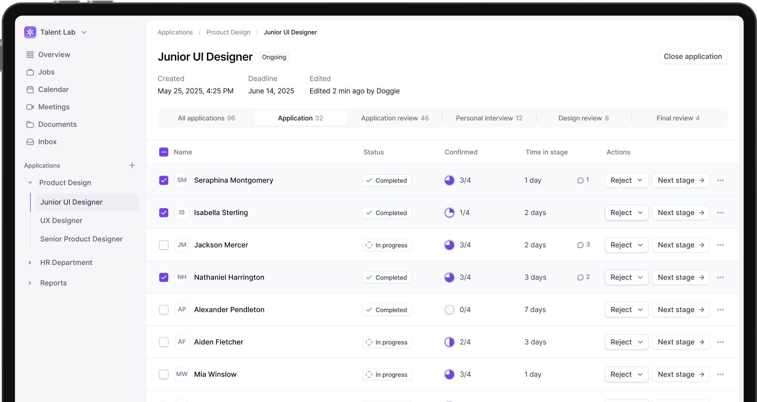The width and height of the screenshot is (757, 402).
Task: Open the Inbox in sidebar
Action: (47, 142)
